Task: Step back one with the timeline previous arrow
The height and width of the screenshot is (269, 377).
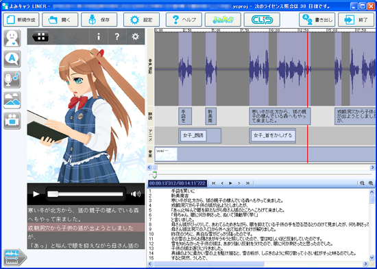Action: [x=222, y=183]
